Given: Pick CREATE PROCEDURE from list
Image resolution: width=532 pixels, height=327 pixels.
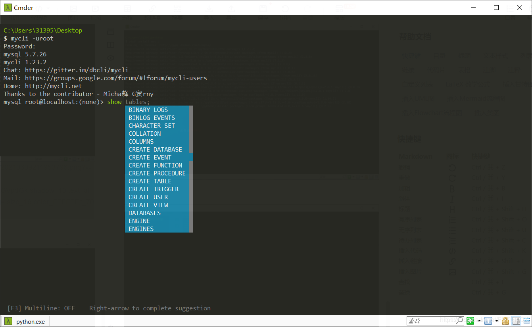Looking at the screenshot, I should pyautogui.click(x=157, y=173).
